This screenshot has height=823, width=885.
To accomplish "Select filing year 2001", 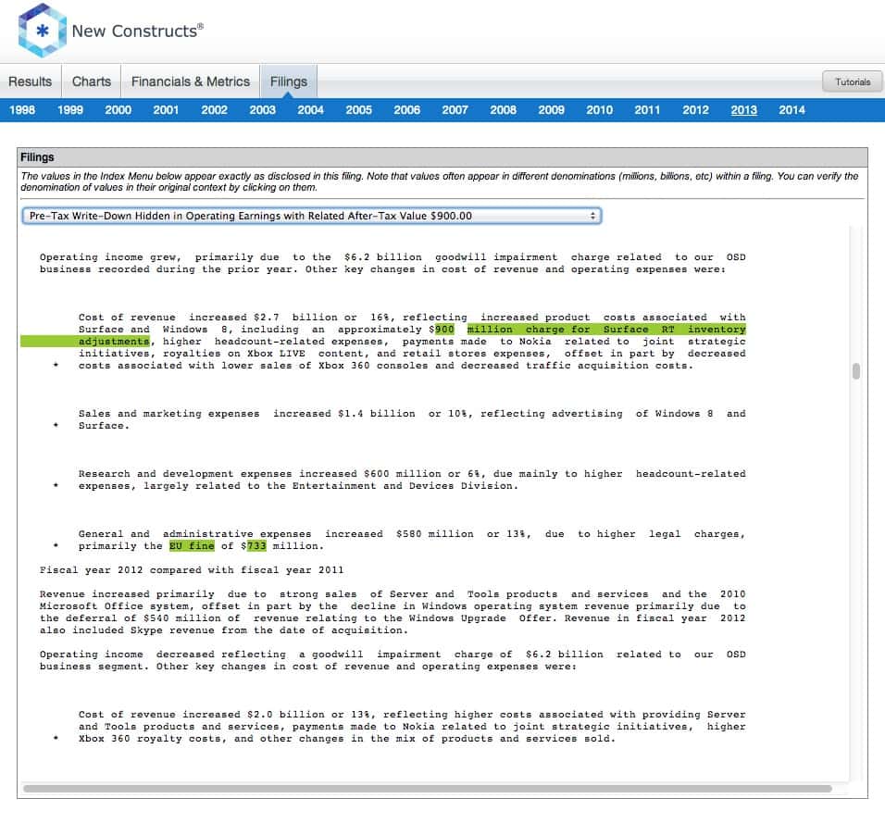I will pyautogui.click(x=166, y=110).
